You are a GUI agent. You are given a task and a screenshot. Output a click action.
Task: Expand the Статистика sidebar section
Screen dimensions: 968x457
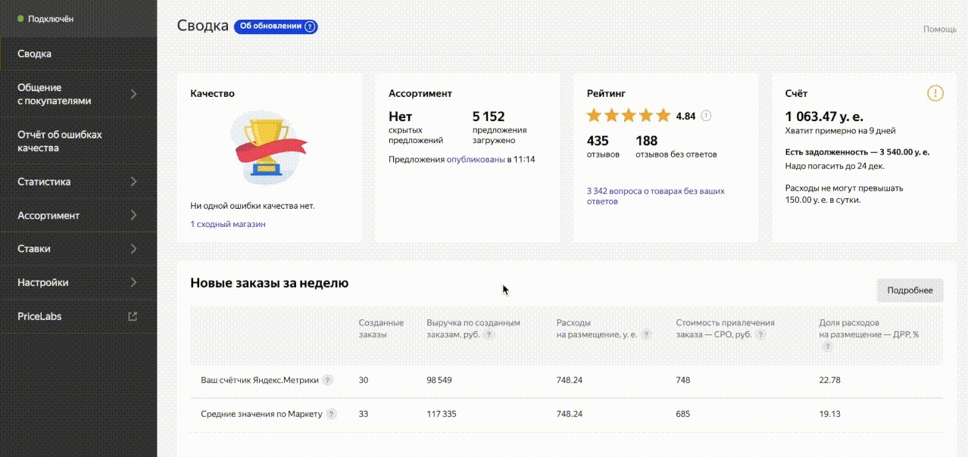coord(133,182)
